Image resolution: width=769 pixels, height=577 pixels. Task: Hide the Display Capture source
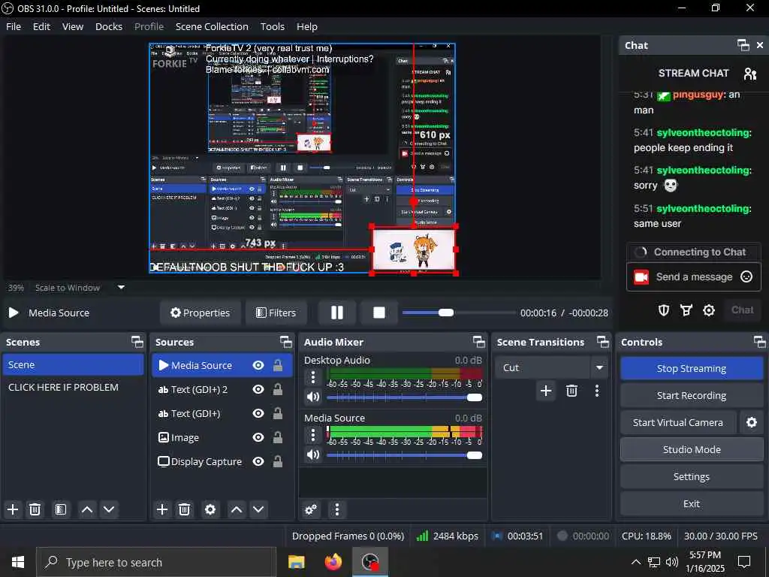[258, 461]
